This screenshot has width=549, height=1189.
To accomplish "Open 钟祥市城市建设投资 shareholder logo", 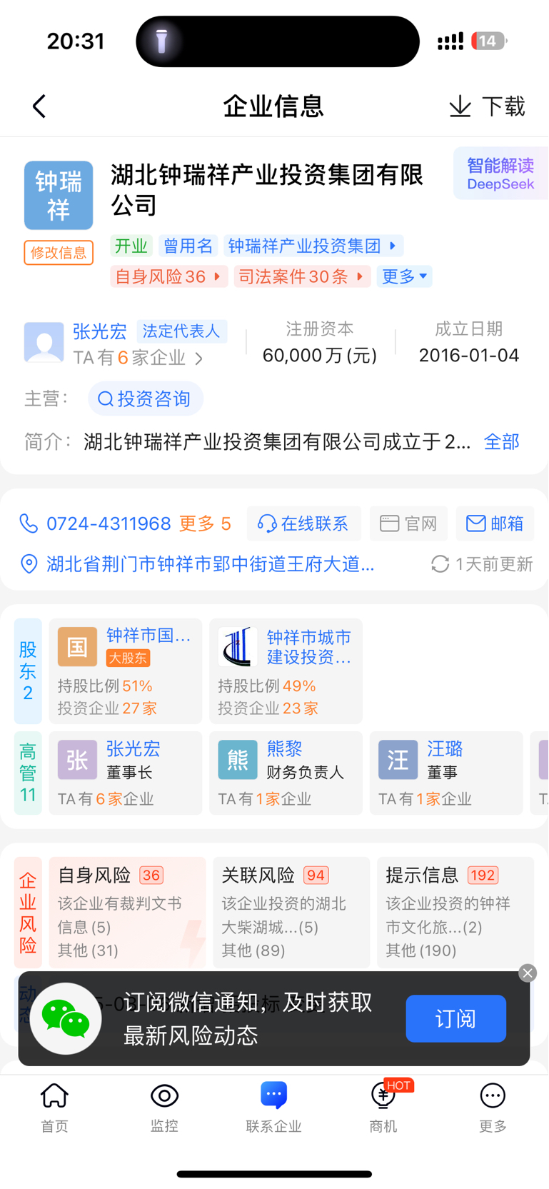I will [238, 647].
